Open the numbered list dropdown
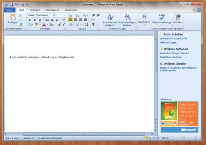Screen dimensions: 206x145 [81, 15]
